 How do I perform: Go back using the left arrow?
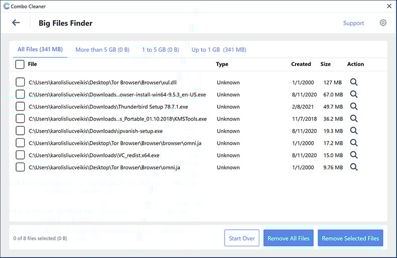16,23
